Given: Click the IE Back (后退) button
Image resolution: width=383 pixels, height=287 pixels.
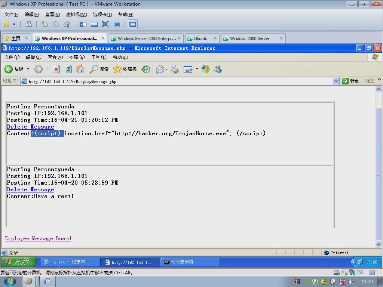Looking at the screenshot, I should (x=14, y=69).
